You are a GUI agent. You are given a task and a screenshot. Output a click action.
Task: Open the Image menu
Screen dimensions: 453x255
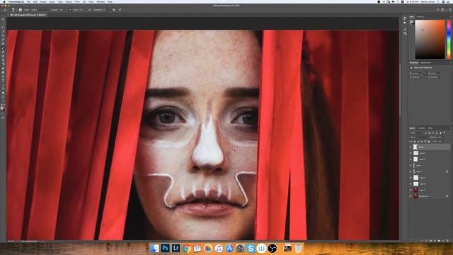43,1
